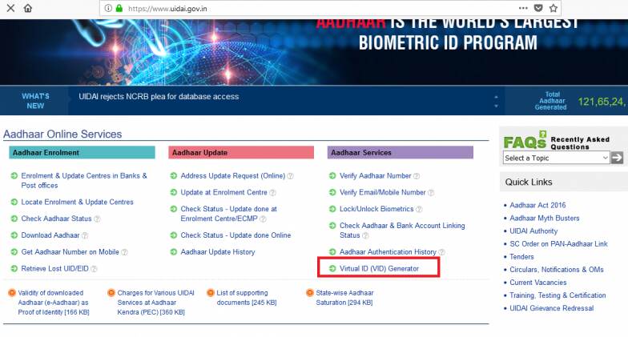628x337 pixels.
Task: Open Update at Enrolment Centre link
Action: coord(224,192)
